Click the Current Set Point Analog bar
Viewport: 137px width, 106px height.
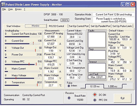[x=22, y=37]
